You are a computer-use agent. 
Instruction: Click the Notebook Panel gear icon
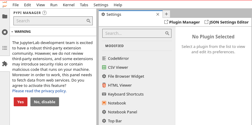point(104,112)
